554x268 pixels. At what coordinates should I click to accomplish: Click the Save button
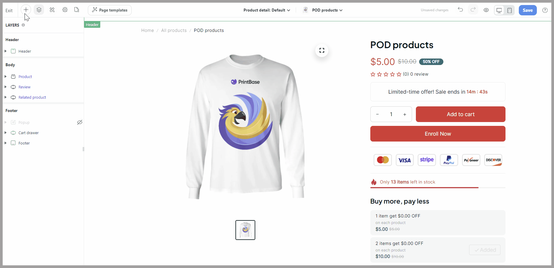[527, 10]
